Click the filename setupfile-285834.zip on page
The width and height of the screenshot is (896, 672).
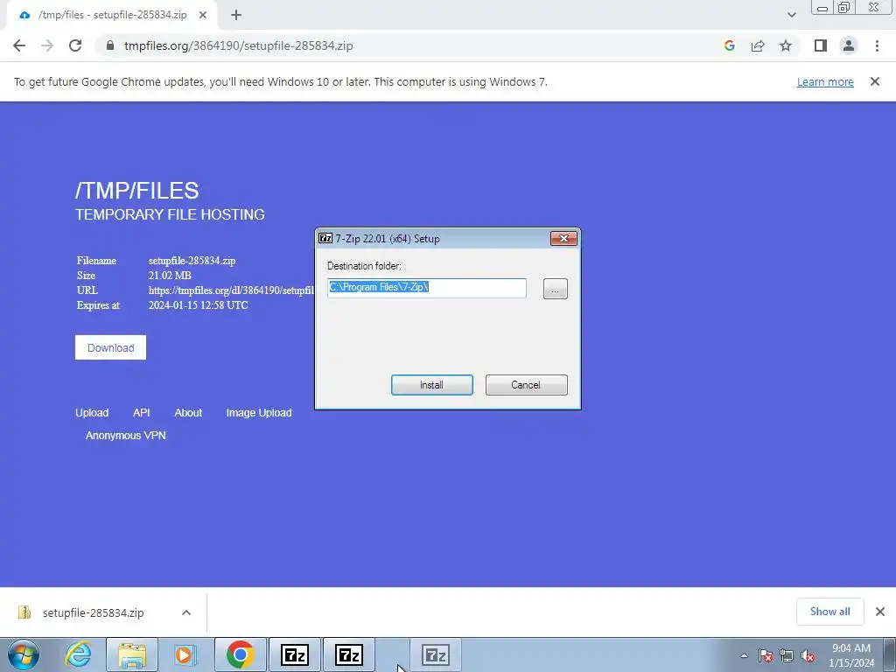pyautogui.click(x=192, y=261)
